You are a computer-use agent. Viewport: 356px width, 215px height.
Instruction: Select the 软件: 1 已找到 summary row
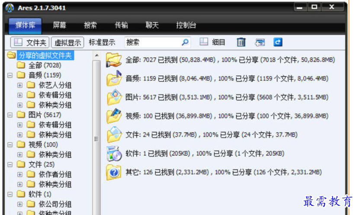[205, 154]
